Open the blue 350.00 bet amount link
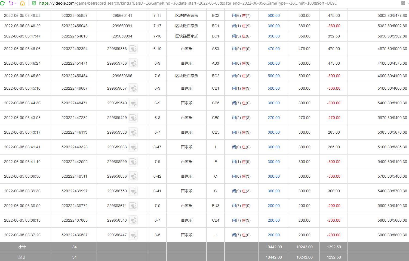 (273, 36)
